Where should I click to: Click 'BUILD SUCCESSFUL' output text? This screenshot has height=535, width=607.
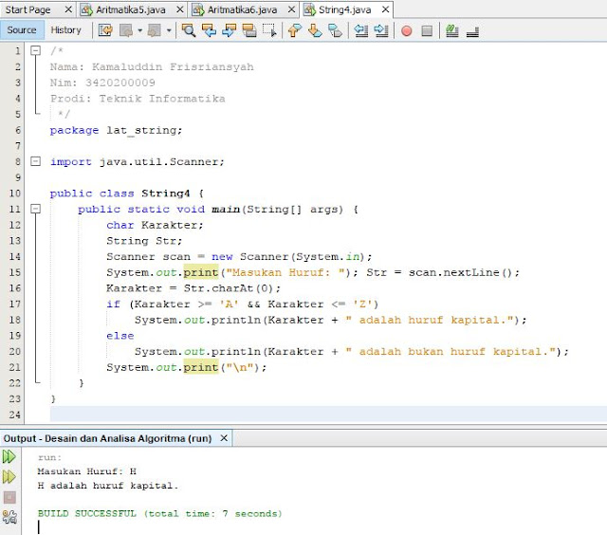(x=87, y=514)
